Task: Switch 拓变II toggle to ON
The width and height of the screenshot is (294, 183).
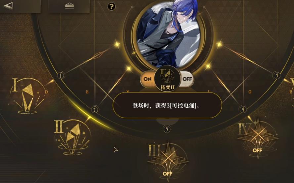Action: 147,79
